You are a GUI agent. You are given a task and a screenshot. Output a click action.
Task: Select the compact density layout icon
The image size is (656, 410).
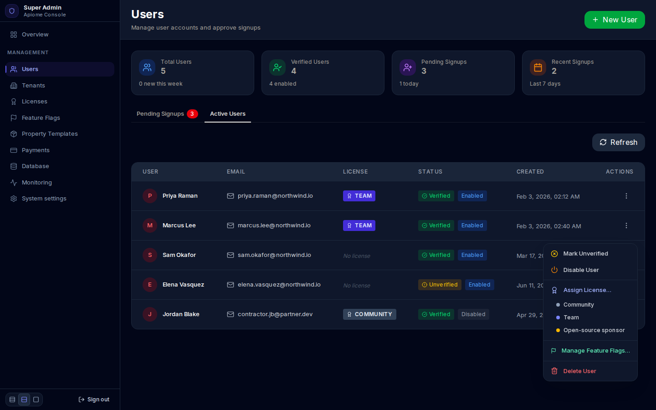pyautogui.click(x=12, y=400)
